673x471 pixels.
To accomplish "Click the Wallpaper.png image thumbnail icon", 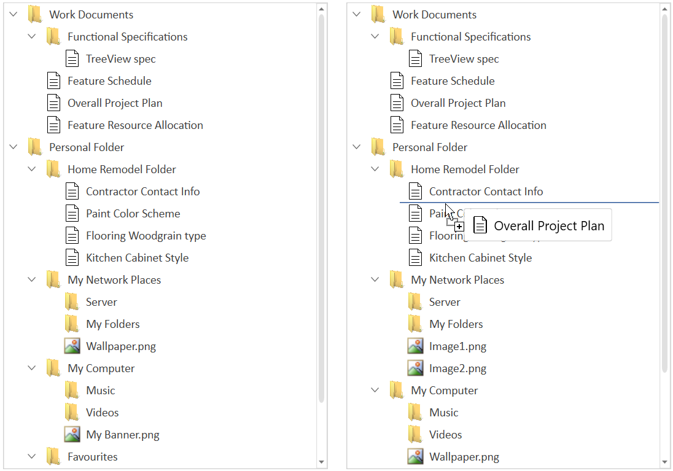I will click(72, 346).
